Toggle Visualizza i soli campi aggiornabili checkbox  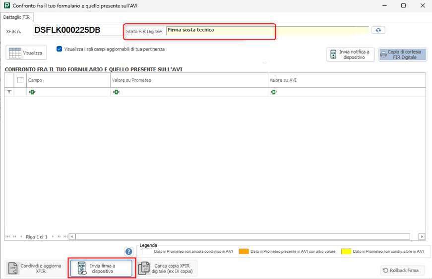[60, 49]
